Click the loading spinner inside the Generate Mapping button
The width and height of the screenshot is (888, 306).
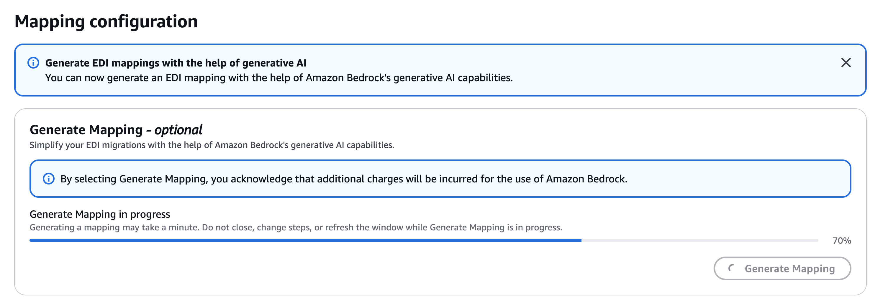click(731, 268)
